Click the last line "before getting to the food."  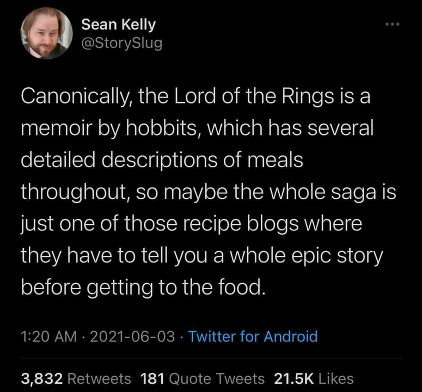[x=144, y=285]
